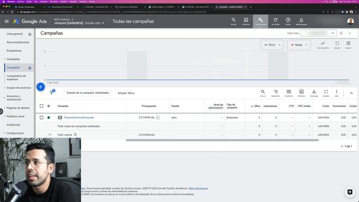Click the filter funnel icon
This screenshot has height=202, width=359.
pyautogui.click(x=52, y=92)
